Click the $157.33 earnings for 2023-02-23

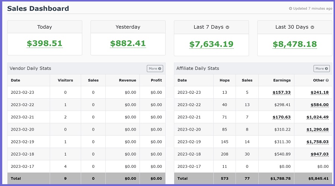pyautogui.click(x=281, y=93)
